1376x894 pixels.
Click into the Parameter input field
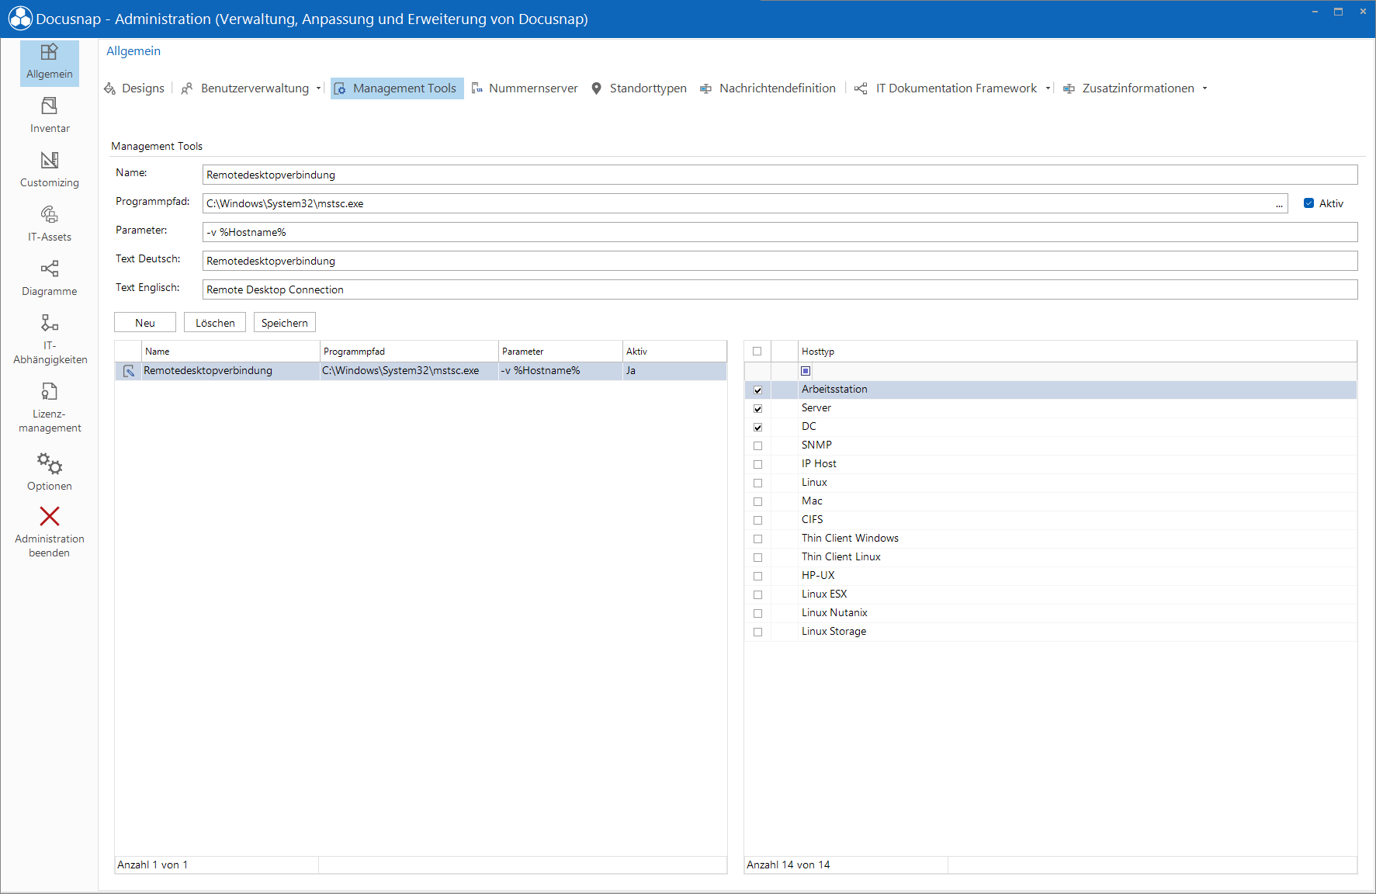pyautogui.click(x=780, y=232)
